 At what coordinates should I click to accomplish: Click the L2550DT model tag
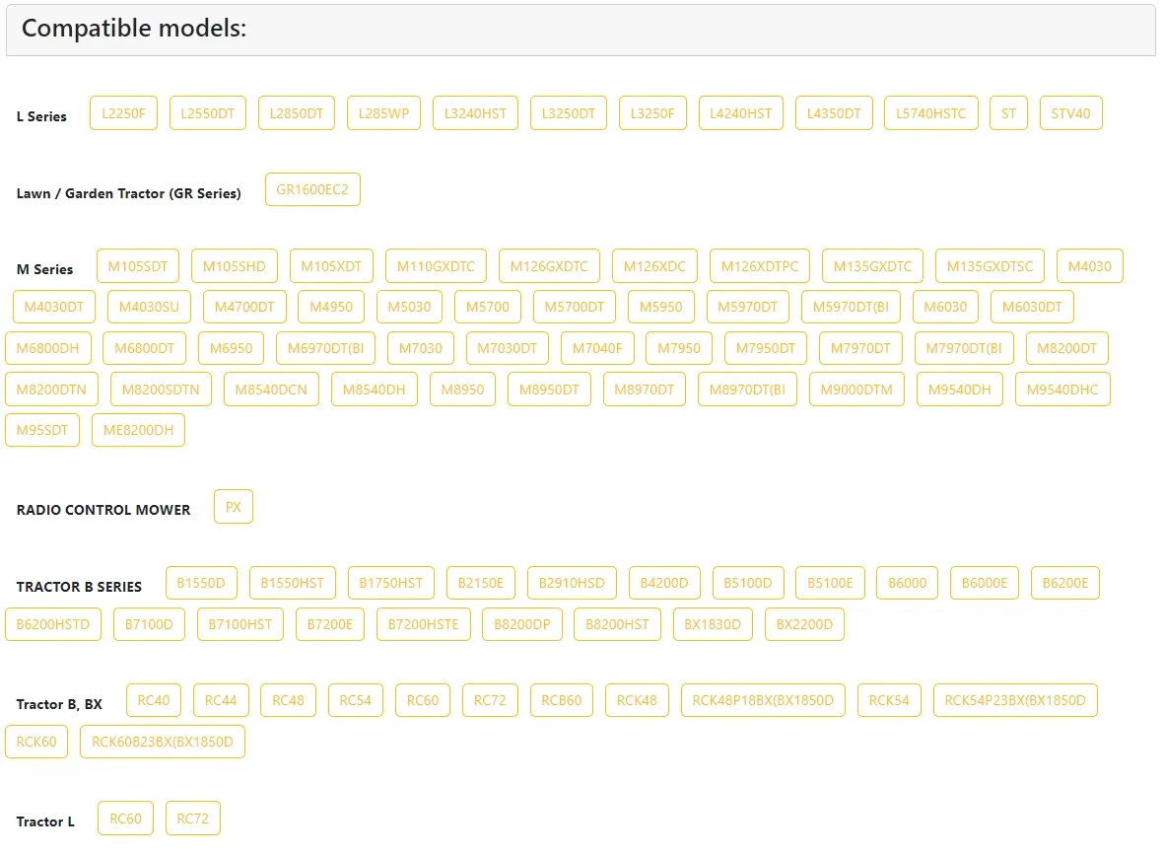208,113
